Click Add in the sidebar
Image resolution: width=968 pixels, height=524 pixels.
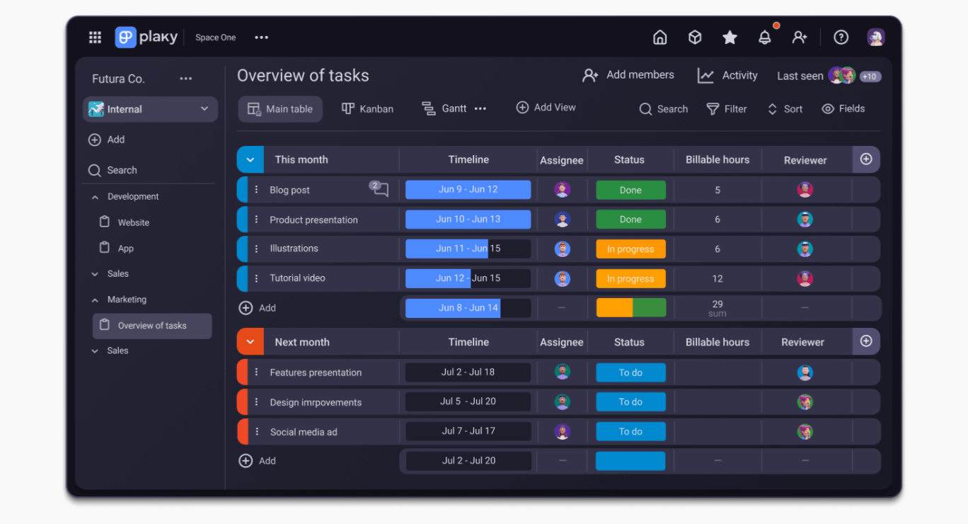[x=106, y=139]
